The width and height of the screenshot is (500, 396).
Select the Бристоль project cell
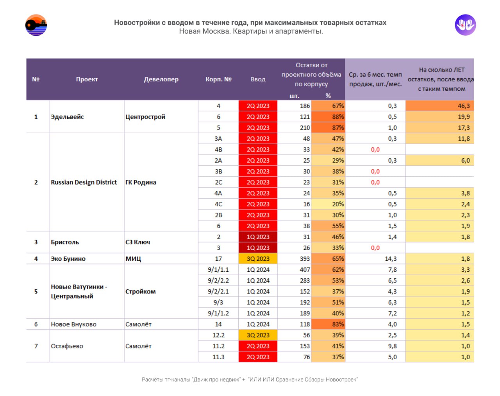[87, 242]
